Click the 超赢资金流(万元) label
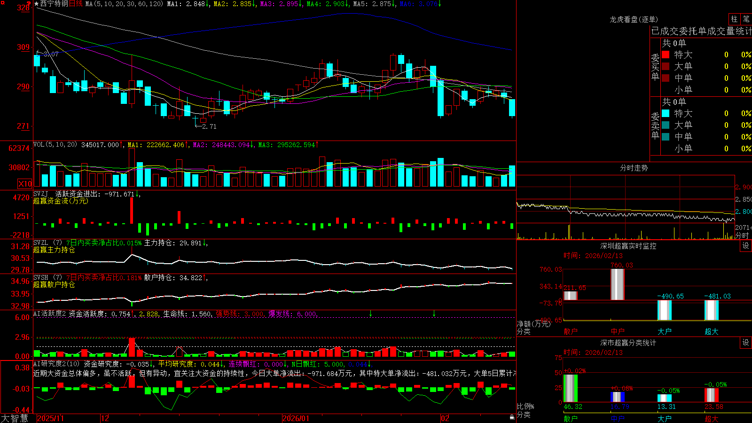 click(61, 201)
